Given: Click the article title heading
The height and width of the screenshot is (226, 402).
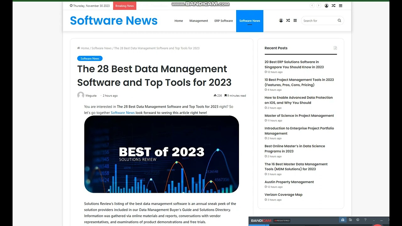Looking at the screenshot, I should coord(154,76).
